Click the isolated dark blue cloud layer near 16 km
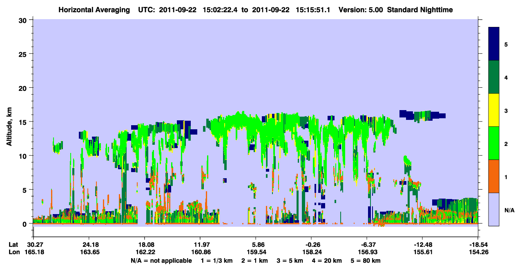Screen dimensions: 531x272 (422, 115)
